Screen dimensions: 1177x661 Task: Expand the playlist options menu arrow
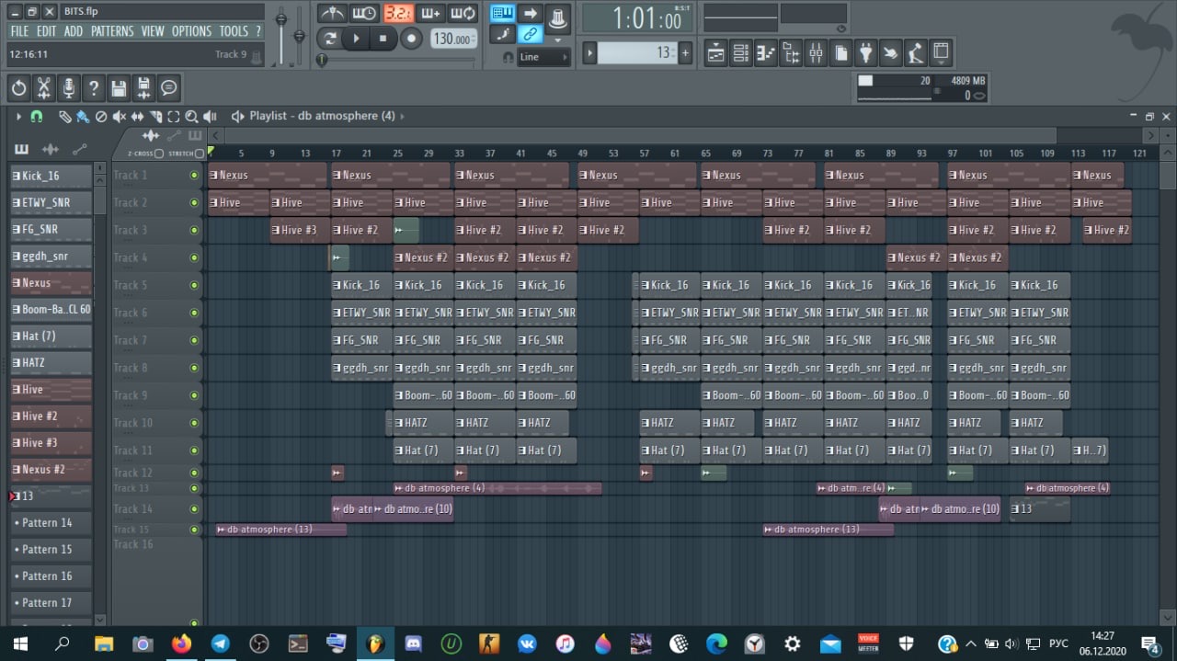coord(17,117)
